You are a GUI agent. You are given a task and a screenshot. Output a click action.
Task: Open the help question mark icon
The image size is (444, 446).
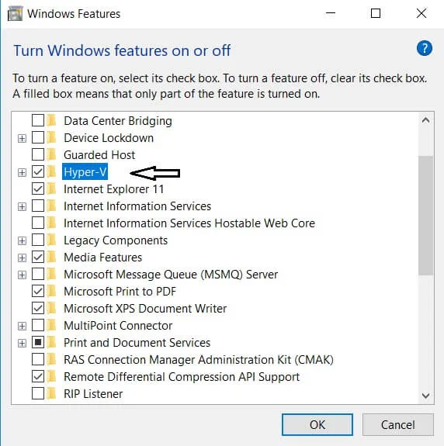click(425, 48)
